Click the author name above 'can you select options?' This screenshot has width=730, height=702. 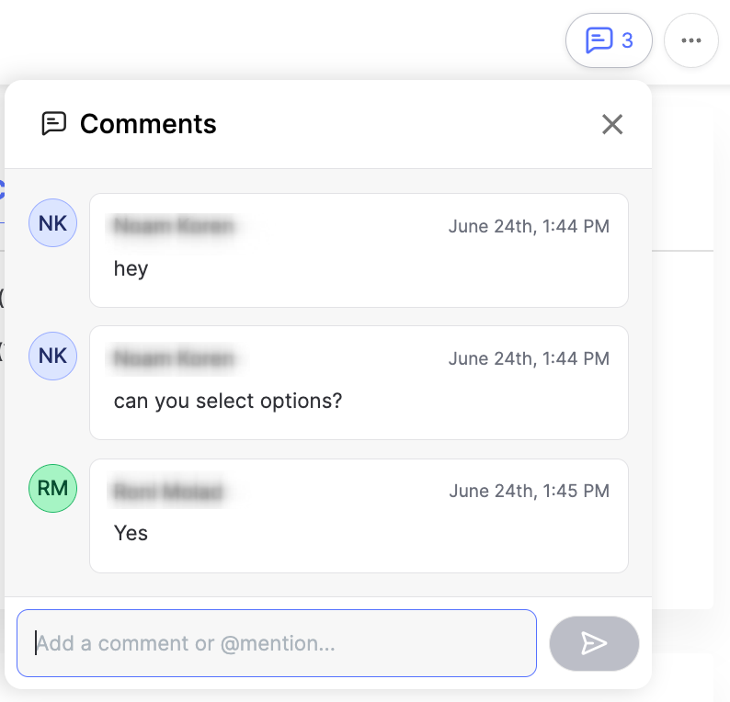pos(174,358)
